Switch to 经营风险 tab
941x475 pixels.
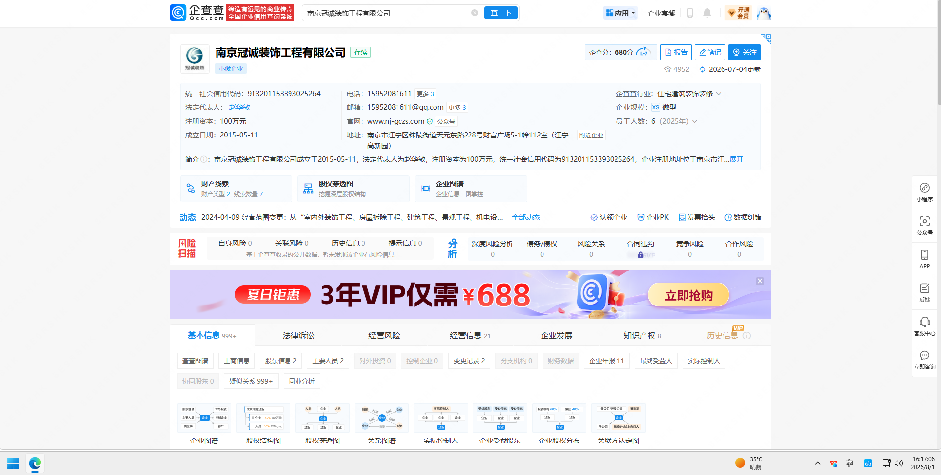tap(384, 335)
